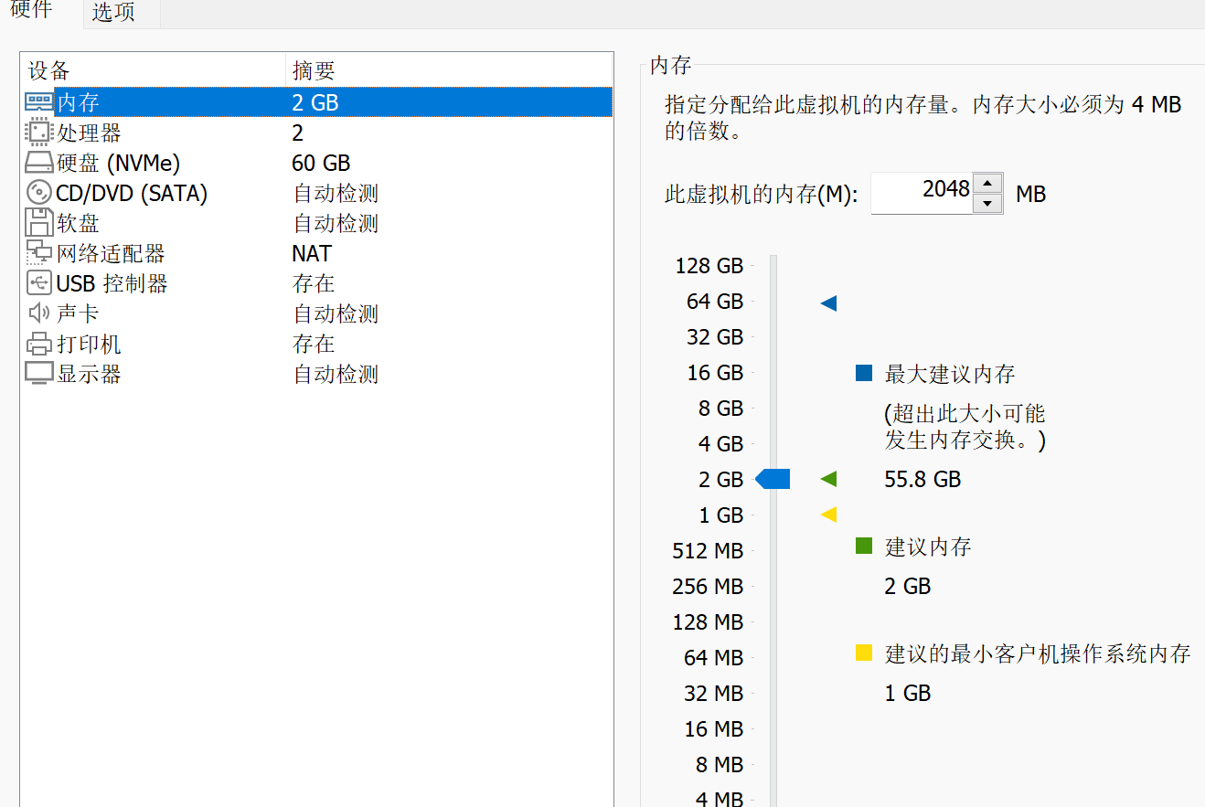Image resolution: width=1205 pixels, height=807 pixels.
Task: Select the floppy disk icon
Action: point(38,223)
